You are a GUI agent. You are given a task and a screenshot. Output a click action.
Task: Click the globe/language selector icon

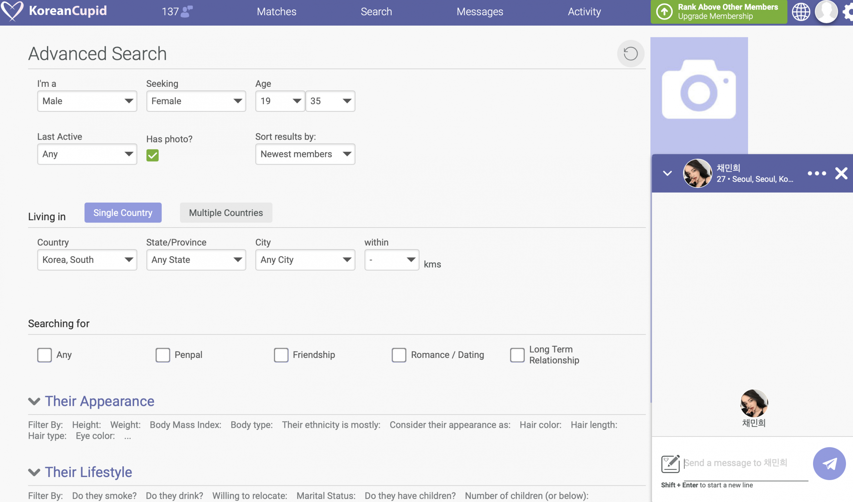[802, 11]
